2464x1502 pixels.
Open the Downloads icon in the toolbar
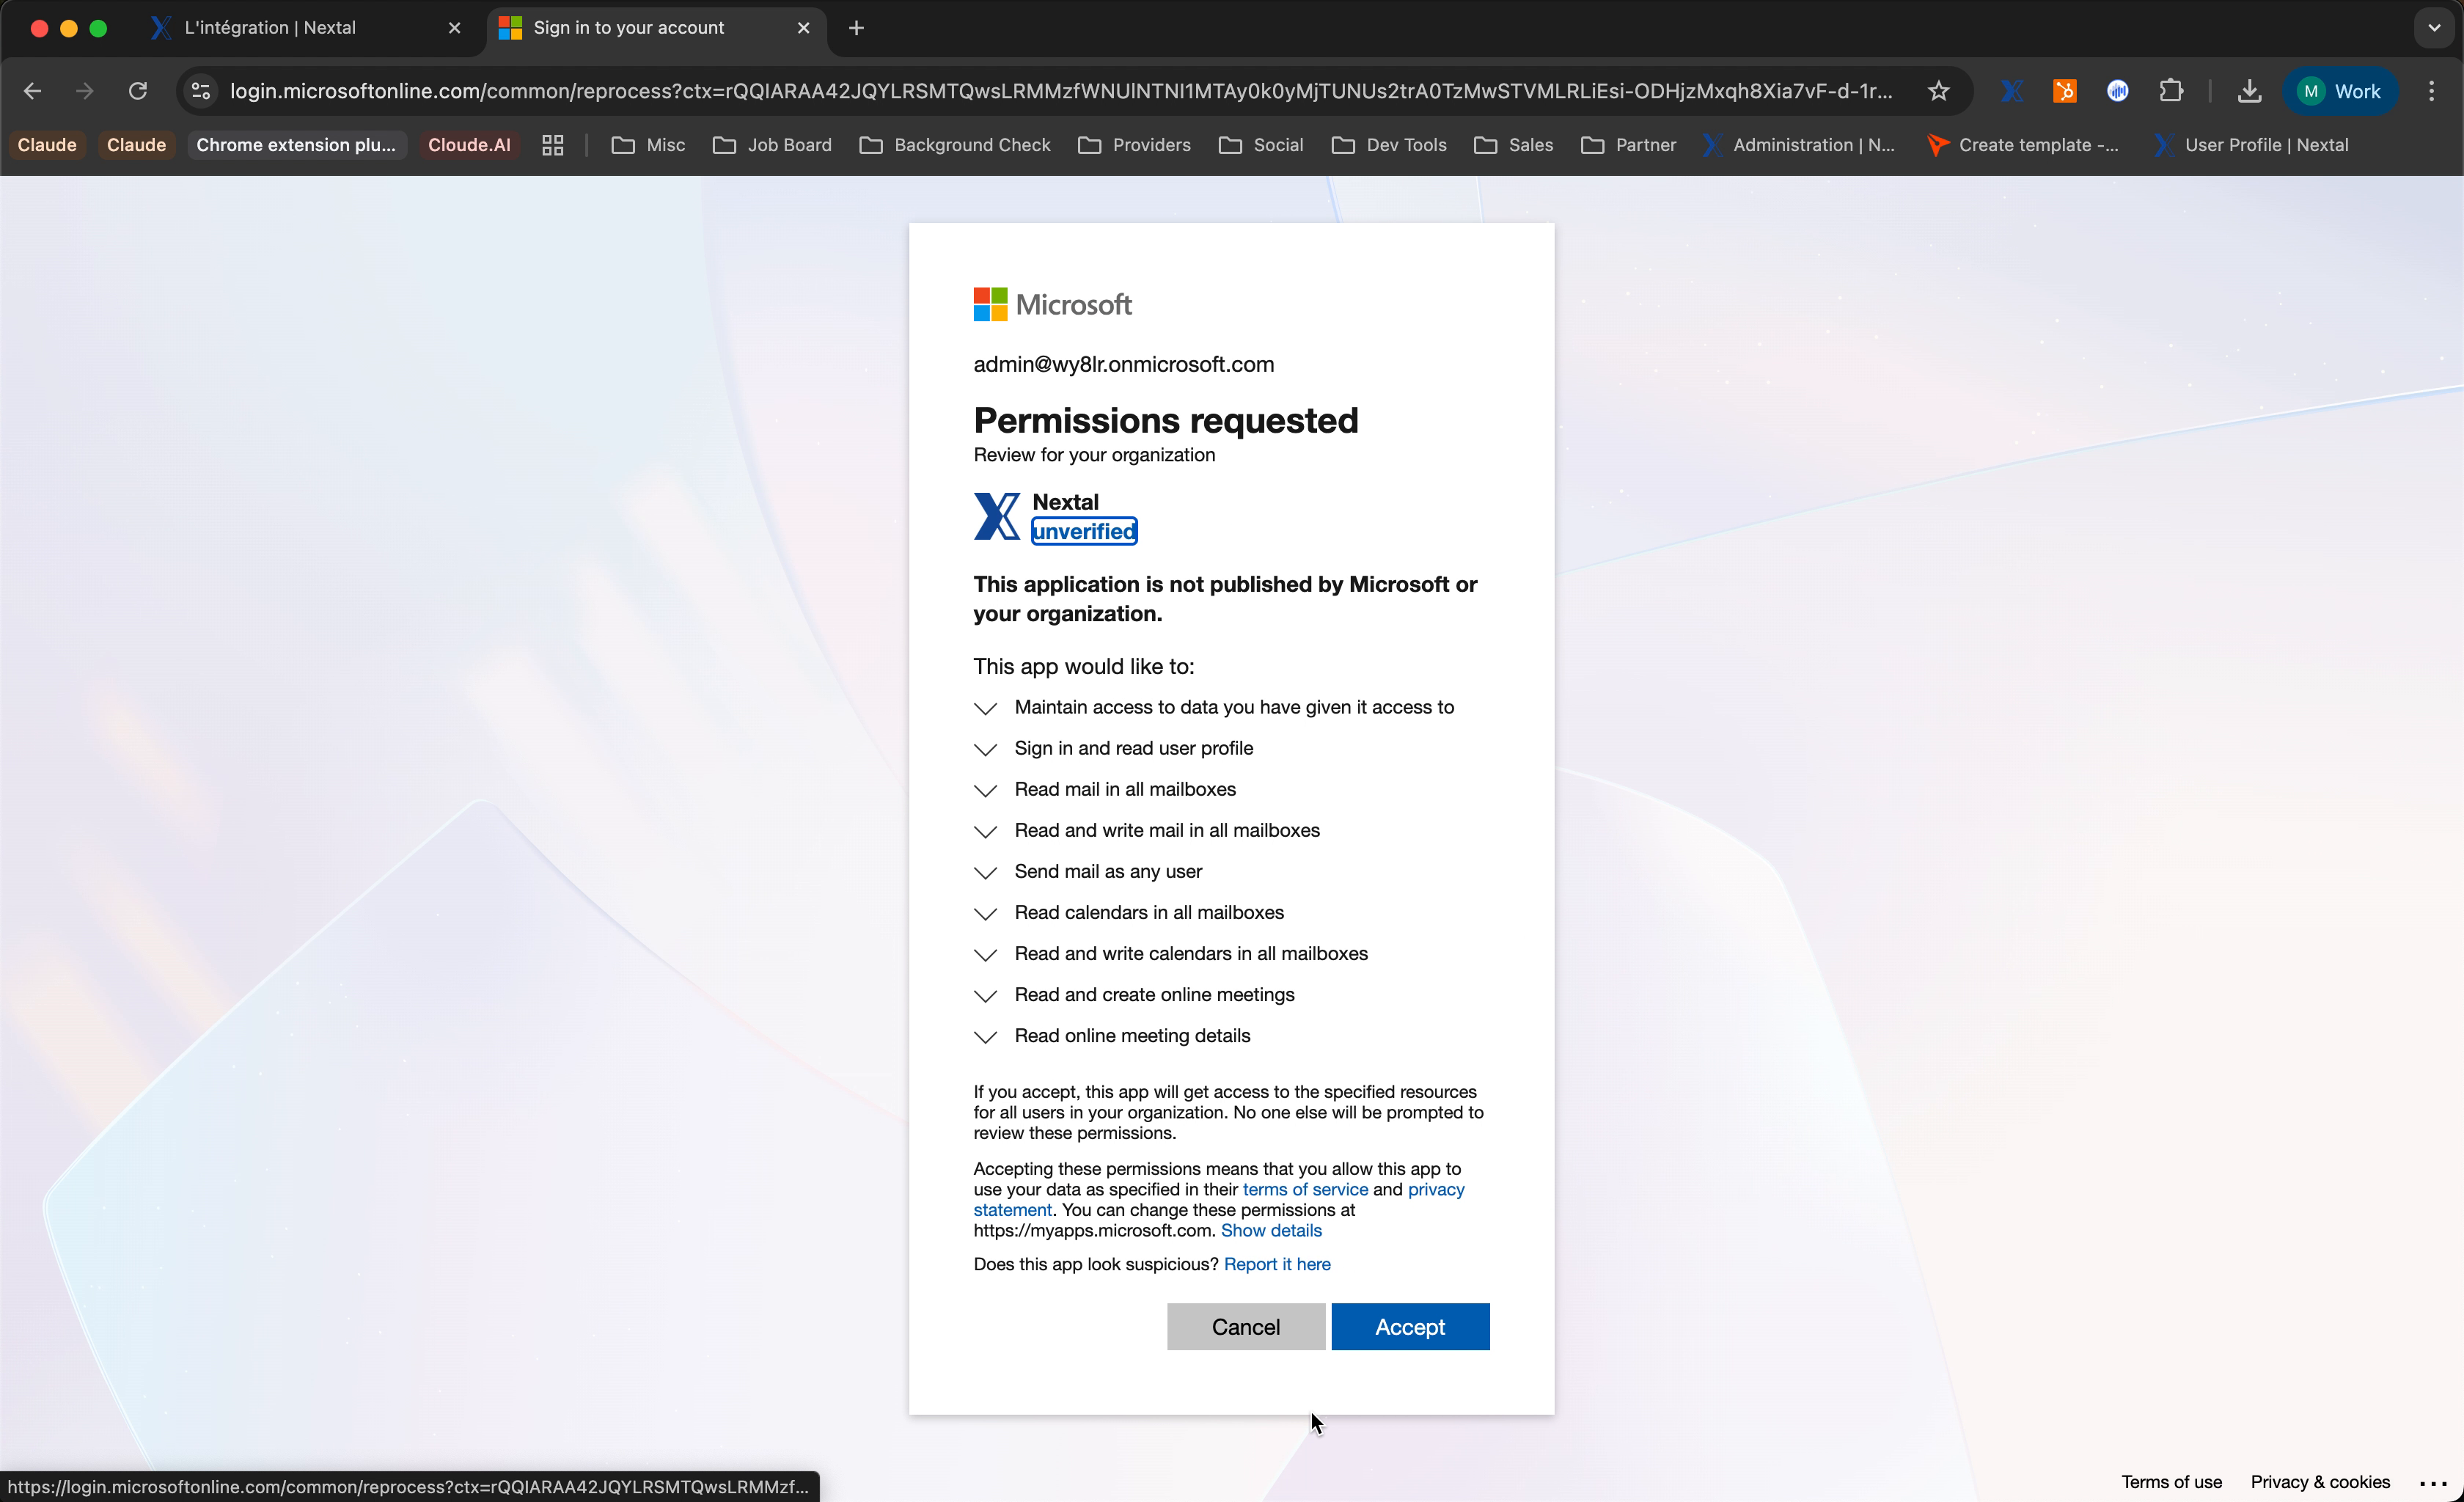[2249, 91]
